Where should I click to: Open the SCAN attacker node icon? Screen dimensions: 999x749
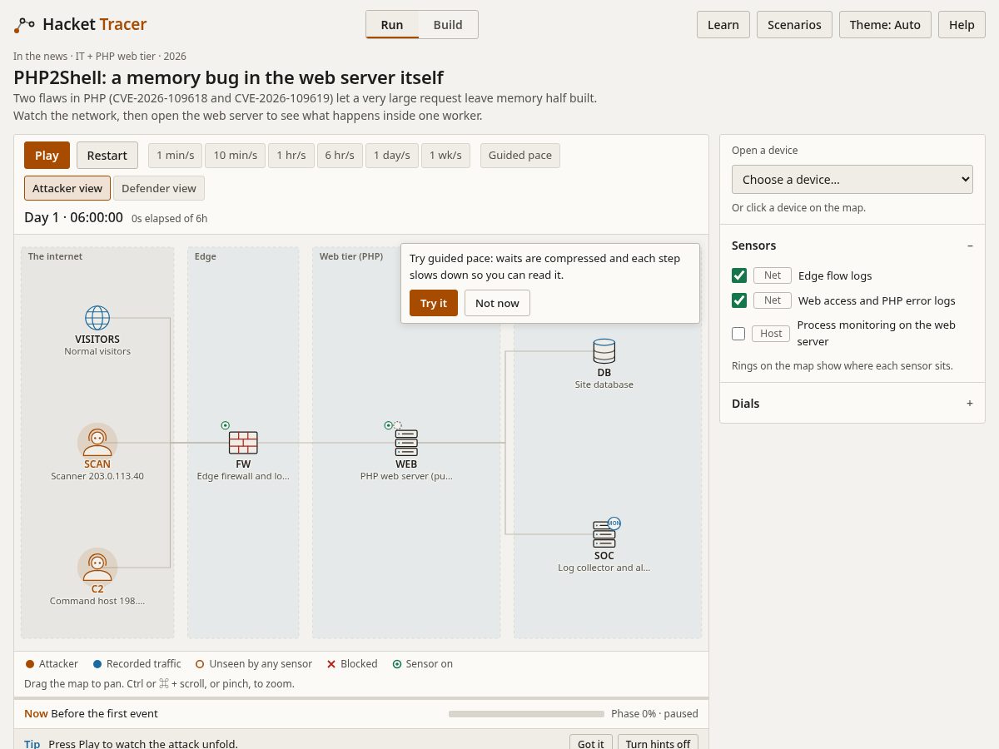(x=97, y=442)
